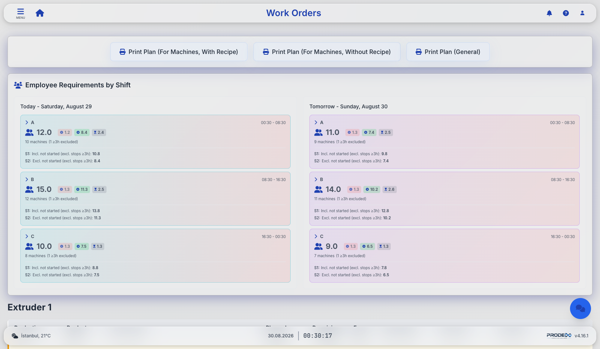600x349 pixels.
Task: Go to the home page icon
Action: (40, 13)
